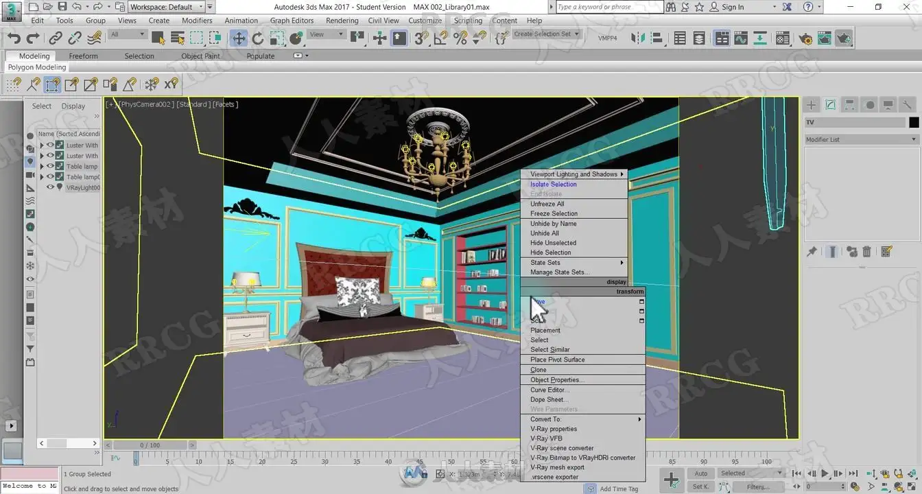The width and height of the screenshot is (922, 494).
Task: Click scene explorer horizontal scrollbar
Action: tap(68, 444)
